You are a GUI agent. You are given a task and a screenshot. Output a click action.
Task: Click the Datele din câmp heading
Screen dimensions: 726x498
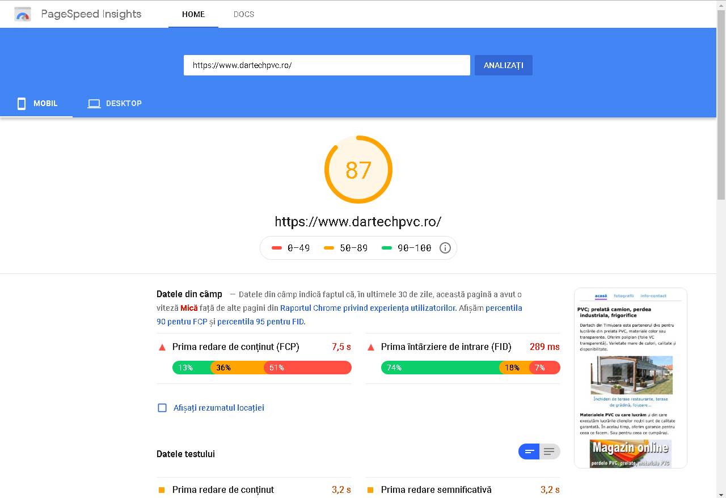click(189, 294)
